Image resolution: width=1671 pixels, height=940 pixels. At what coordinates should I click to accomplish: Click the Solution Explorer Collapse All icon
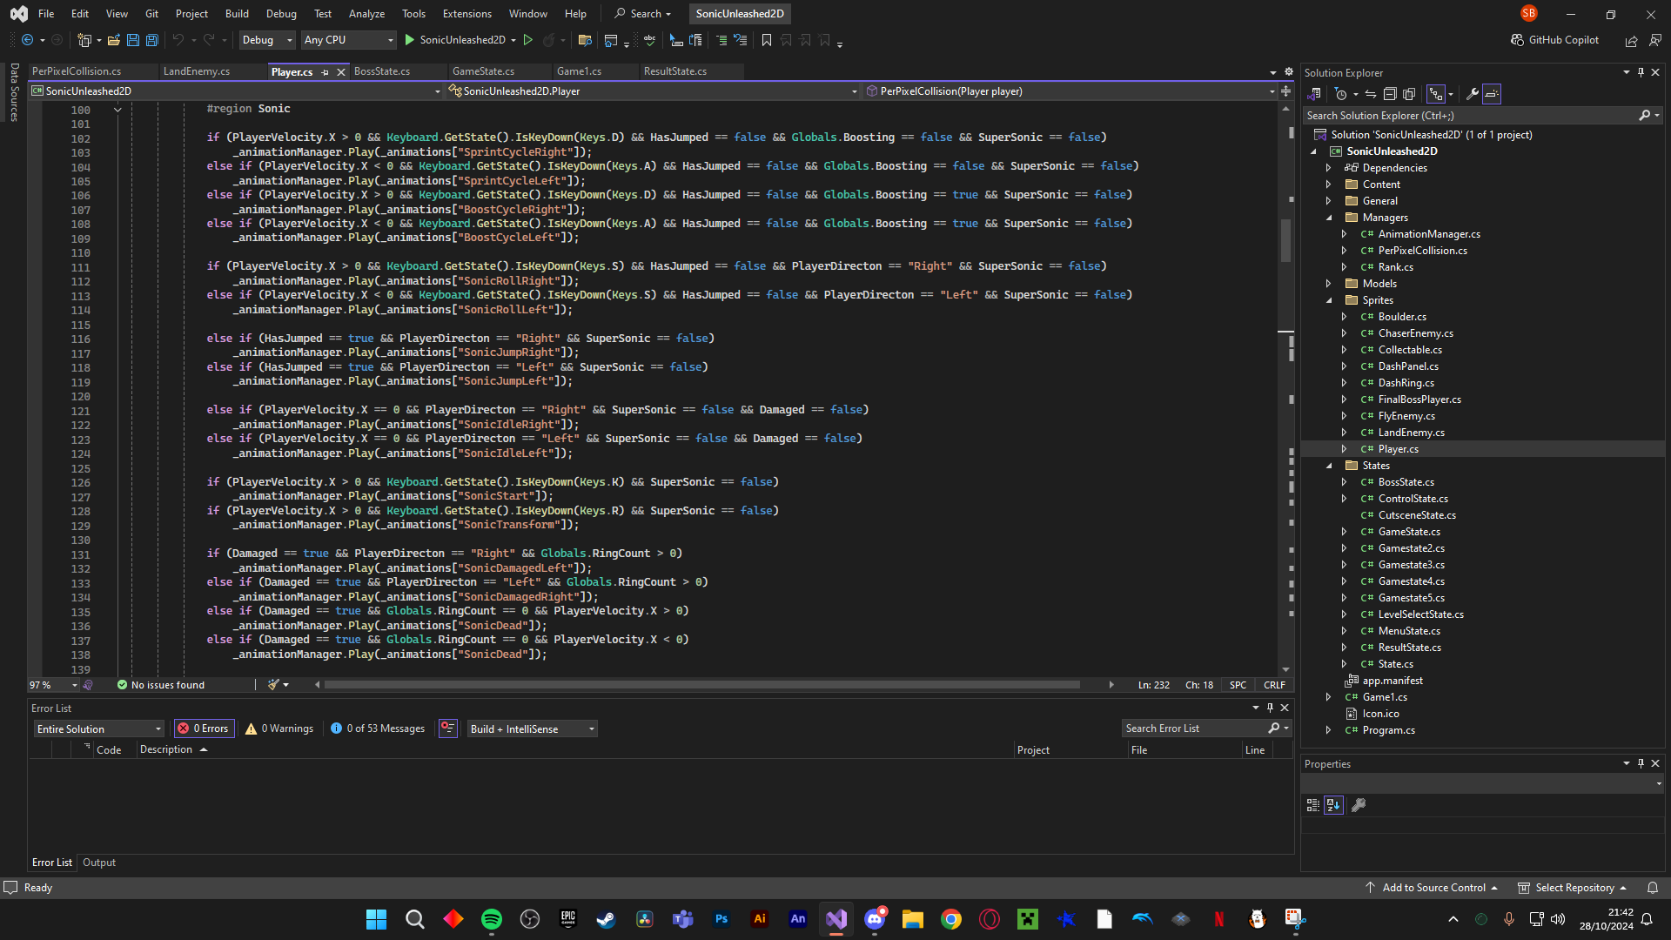1390,94
